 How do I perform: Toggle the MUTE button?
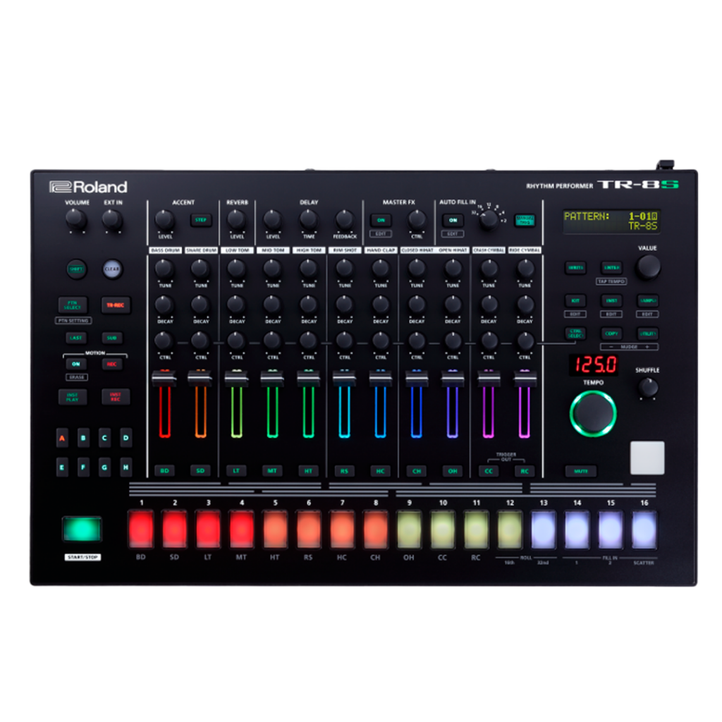pyautogui.click(x=581, y=471)
